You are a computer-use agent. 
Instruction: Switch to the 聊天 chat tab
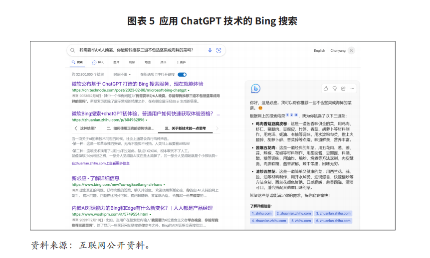click(98, 62)
